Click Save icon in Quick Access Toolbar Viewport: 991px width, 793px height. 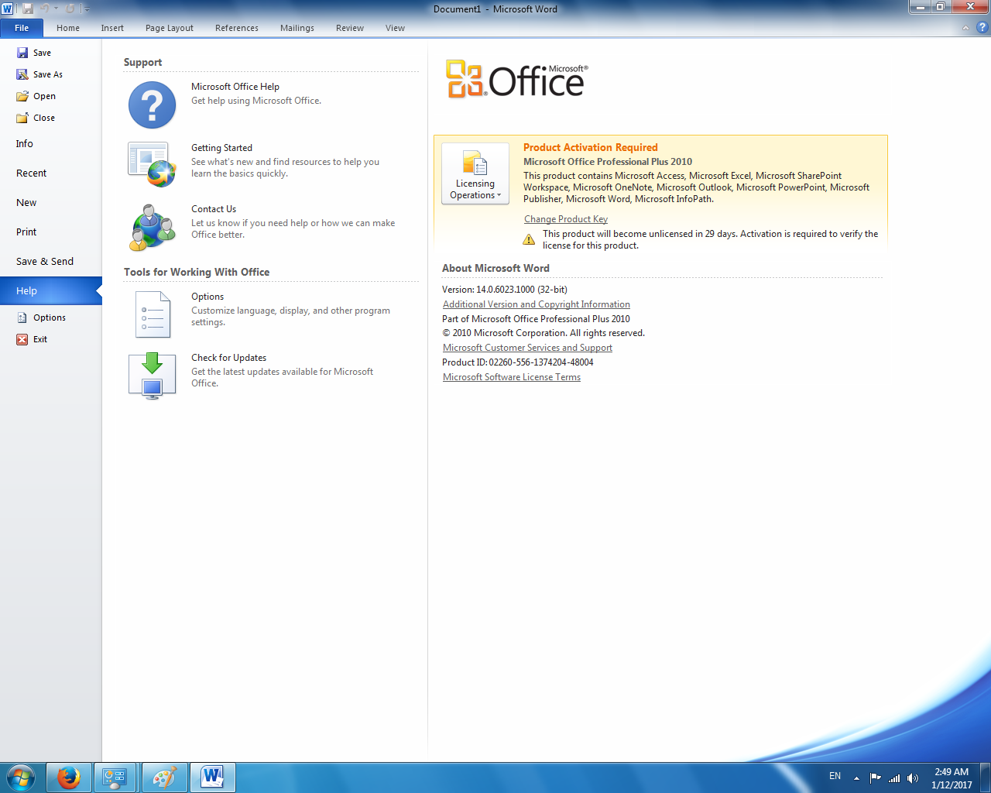click(28, 9)
